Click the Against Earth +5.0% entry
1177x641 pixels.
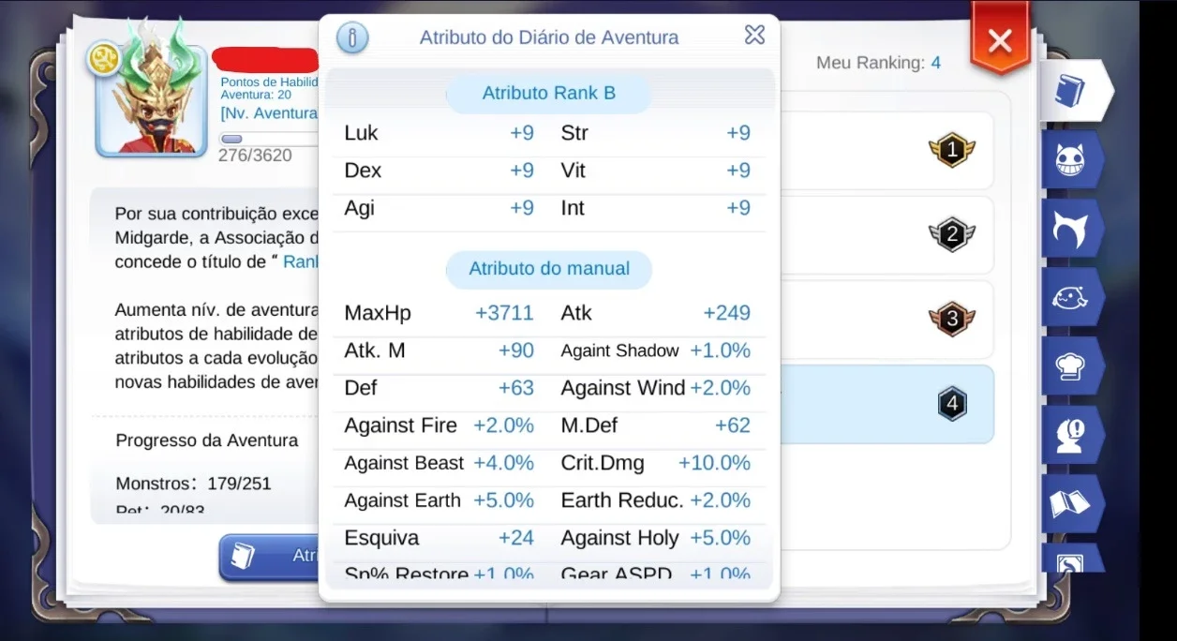point(440,500)
